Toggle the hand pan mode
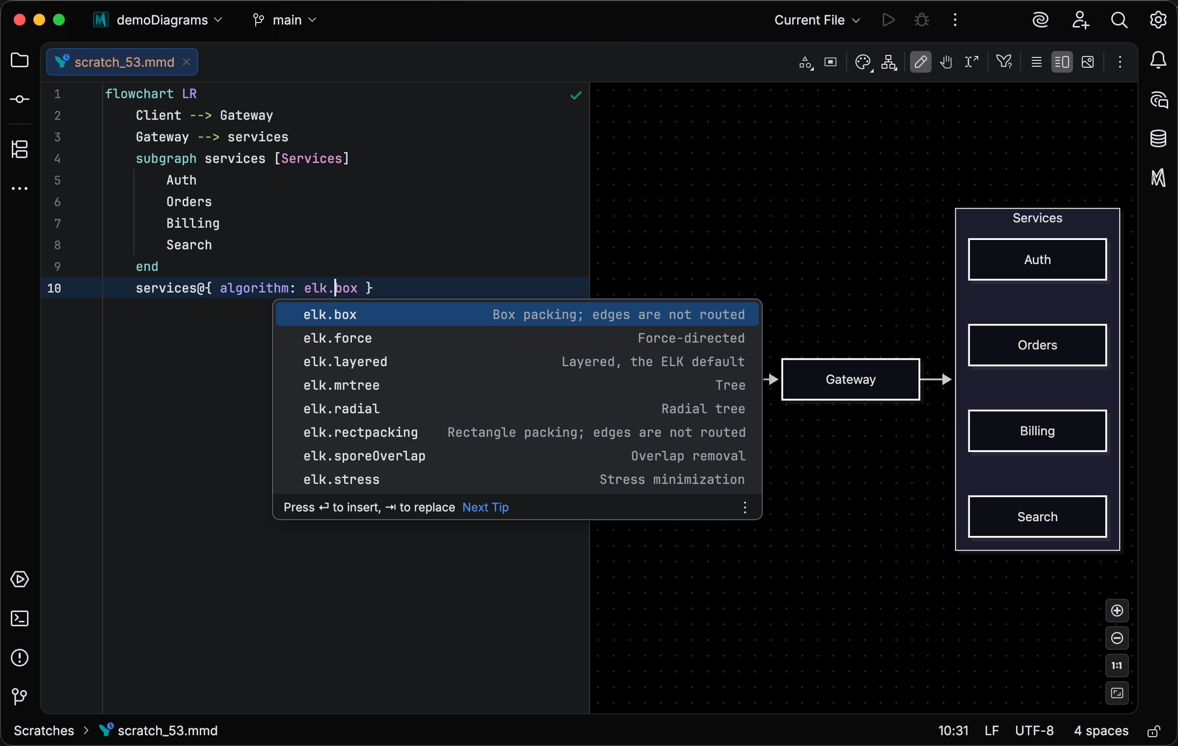This screenshot has height=746, width=1178. coord(946,62)
